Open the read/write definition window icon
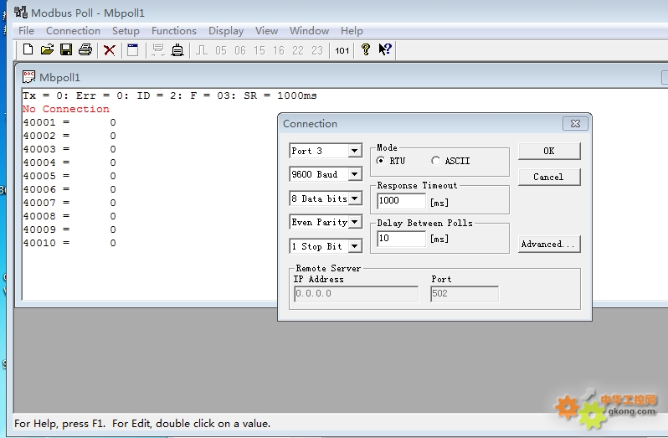668x438 pixels. 133,50
